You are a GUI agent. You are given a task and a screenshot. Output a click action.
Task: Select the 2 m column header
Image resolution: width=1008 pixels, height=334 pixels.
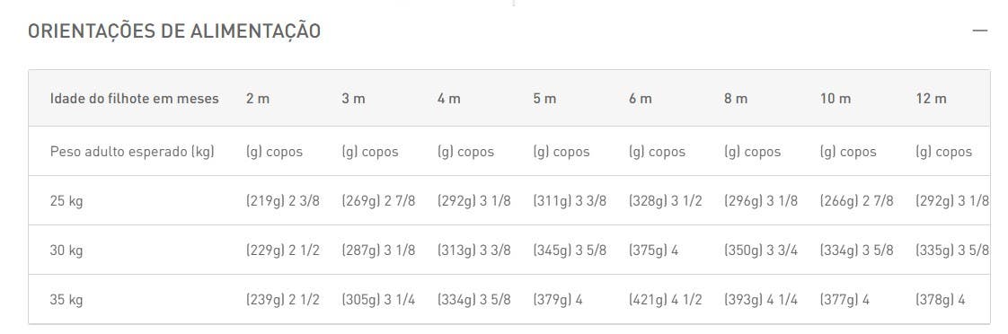pyautogui.click(x=258, y=99)
